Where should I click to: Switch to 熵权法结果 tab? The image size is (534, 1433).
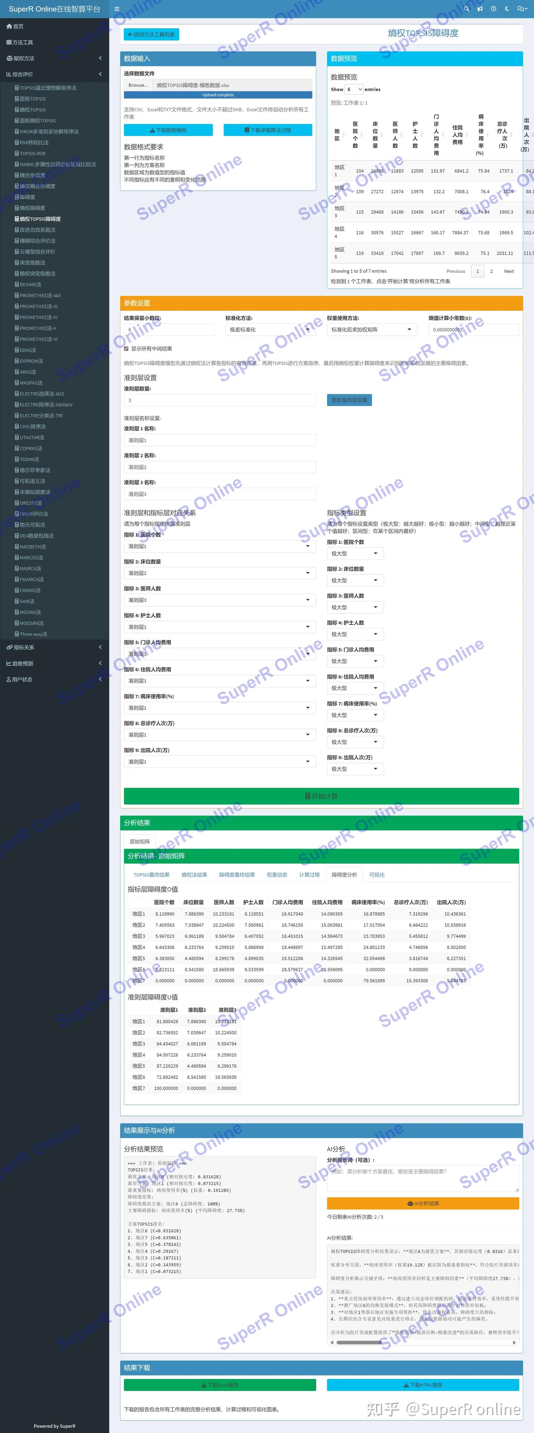pyautogui.click(x=194, y=875)
